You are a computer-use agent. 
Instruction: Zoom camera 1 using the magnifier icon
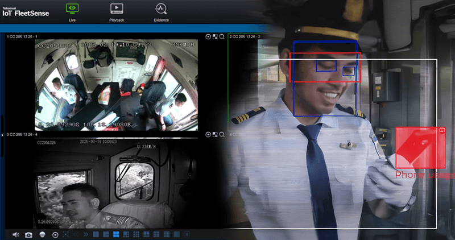click(x=222, y=36)
